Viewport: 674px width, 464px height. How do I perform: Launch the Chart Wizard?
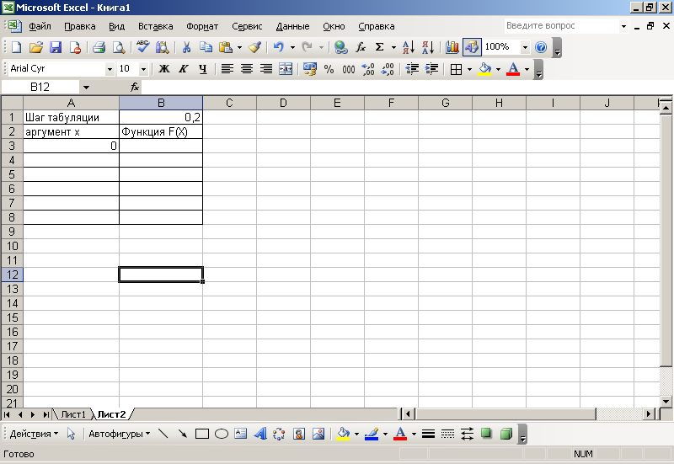click(x=452, y=47)
